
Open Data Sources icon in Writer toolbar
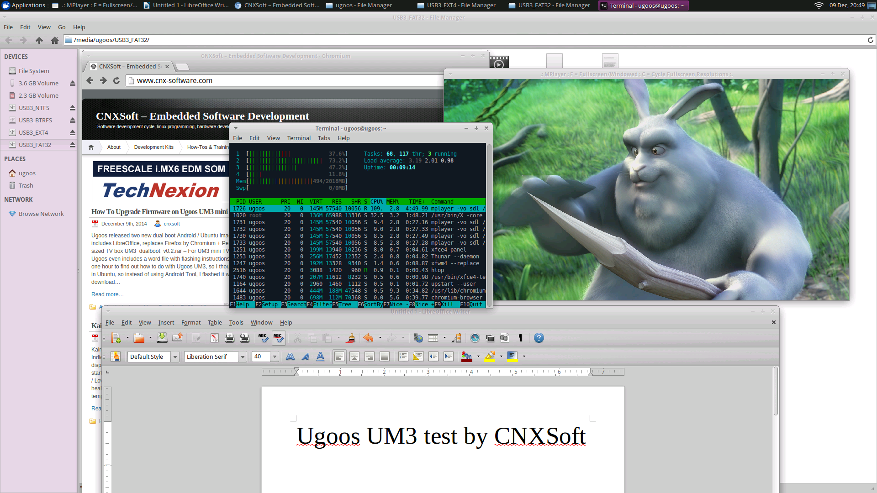[x=504, y=338]
